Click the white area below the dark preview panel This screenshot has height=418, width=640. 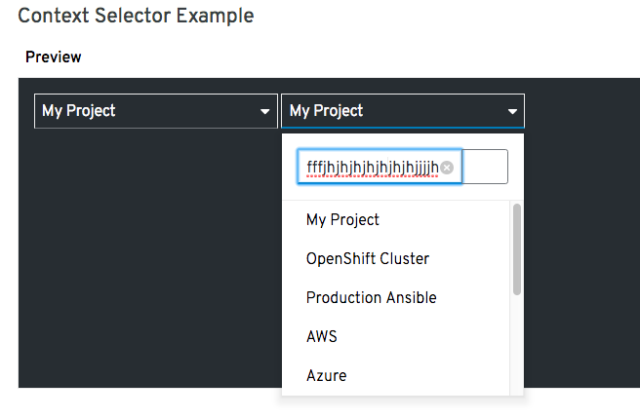coord(146,402)
